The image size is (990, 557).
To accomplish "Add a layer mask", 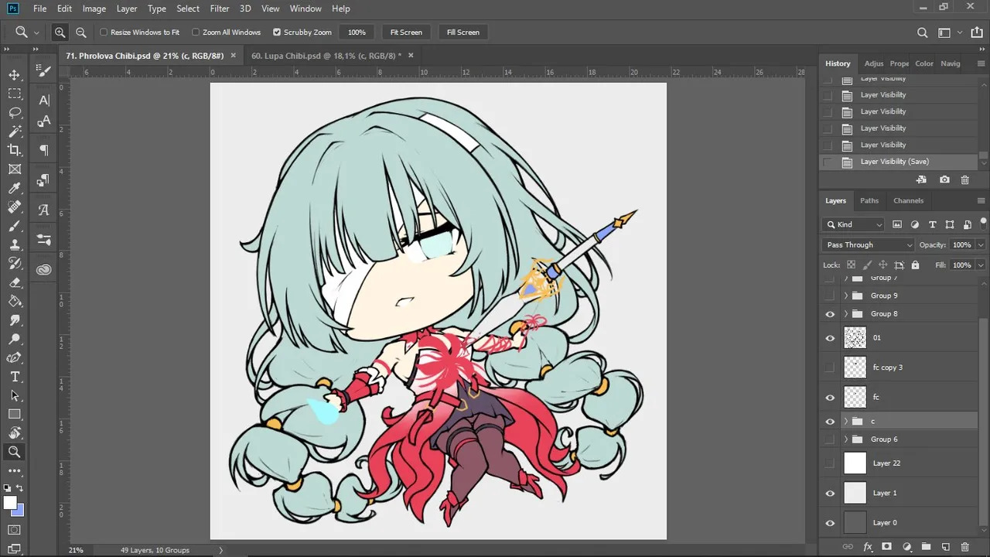I will tap(887, 547).
